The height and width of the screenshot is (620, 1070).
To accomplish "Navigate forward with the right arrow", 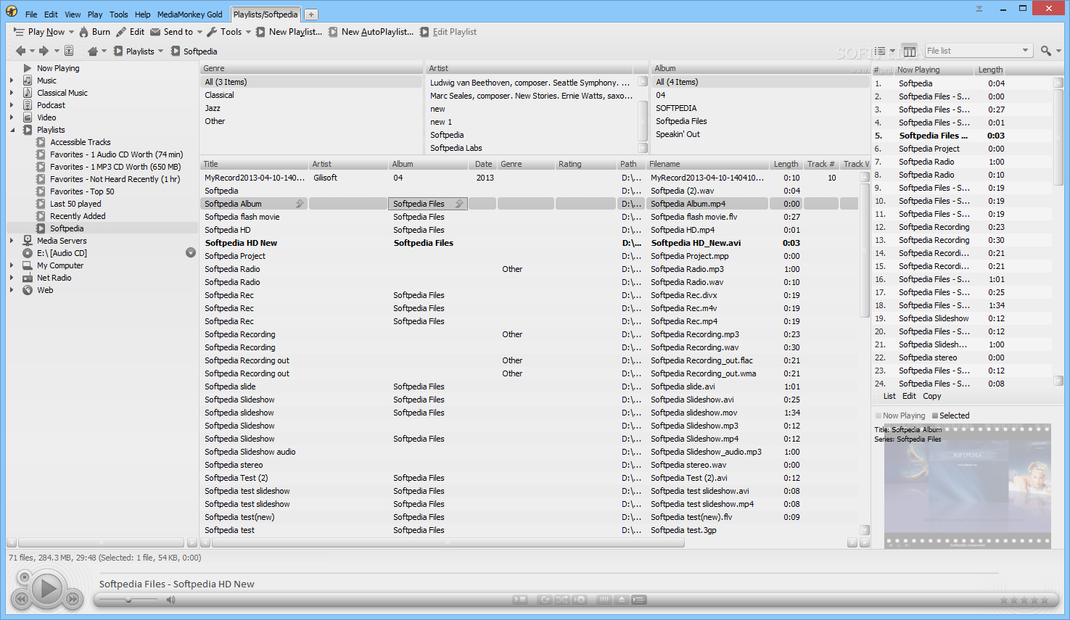I will [x=44, y=51].
